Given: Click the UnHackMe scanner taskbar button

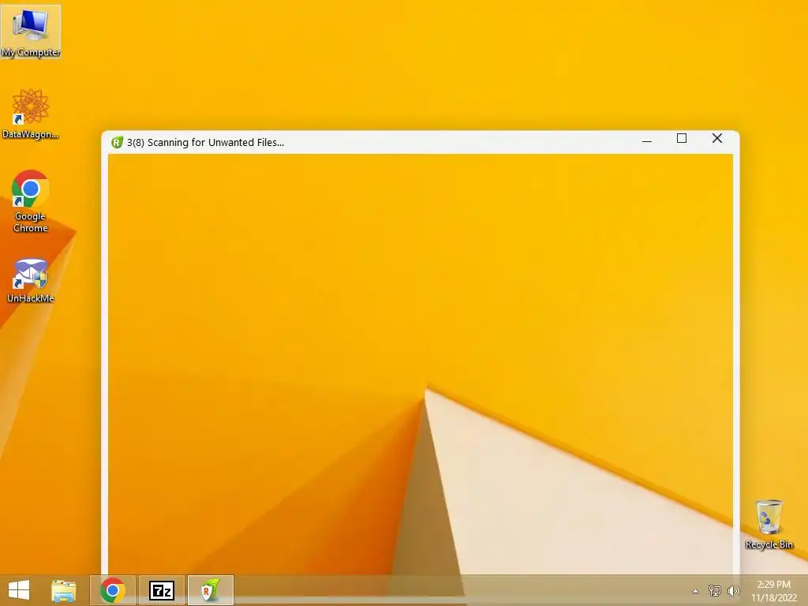Looking at the screenshot, I should 211,590.
